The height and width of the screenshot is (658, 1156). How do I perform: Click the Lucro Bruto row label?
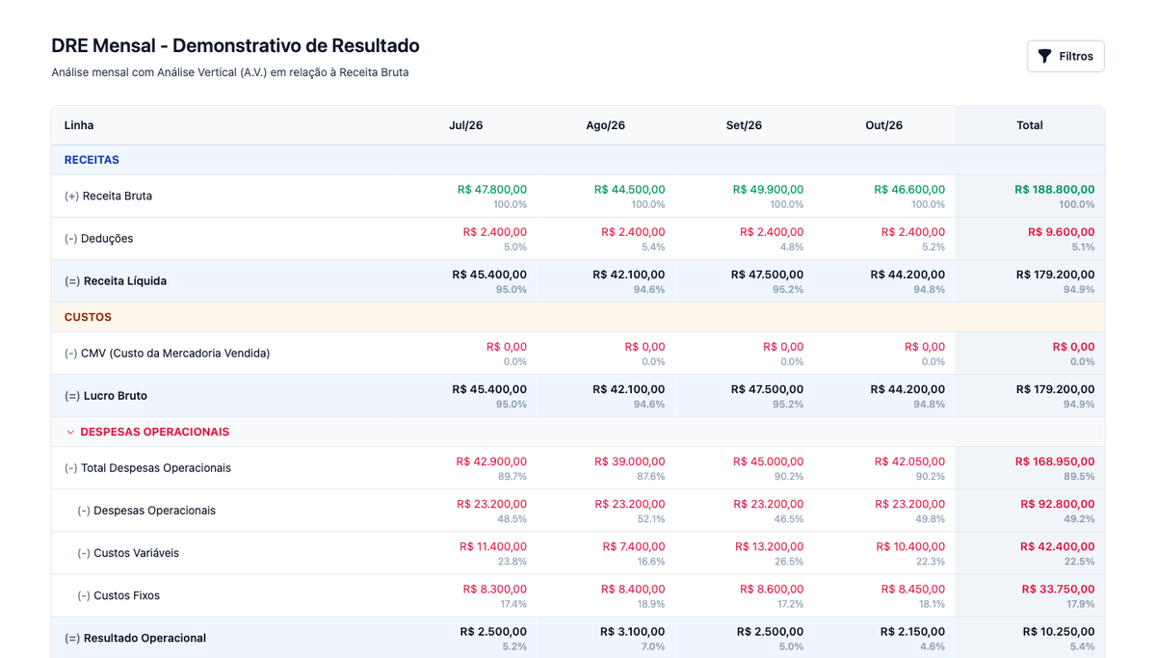pos(106,396)
